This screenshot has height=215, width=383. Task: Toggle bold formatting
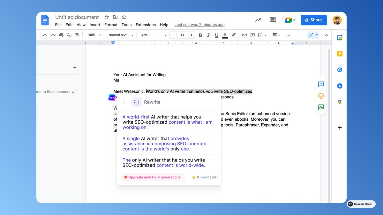pyautogui.click(x=200, y=35)
